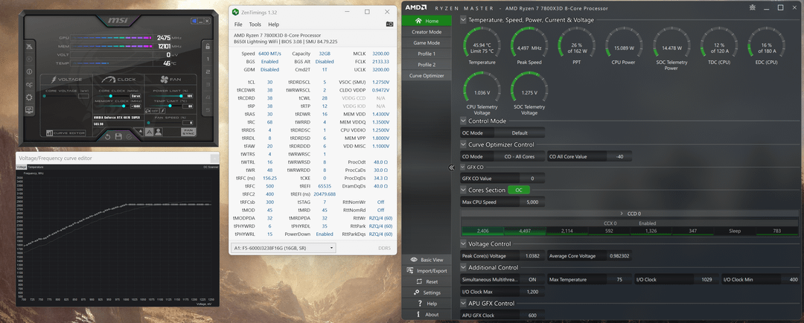
Task: Toggle the Fan Sync button
Action: coord(188,132)
